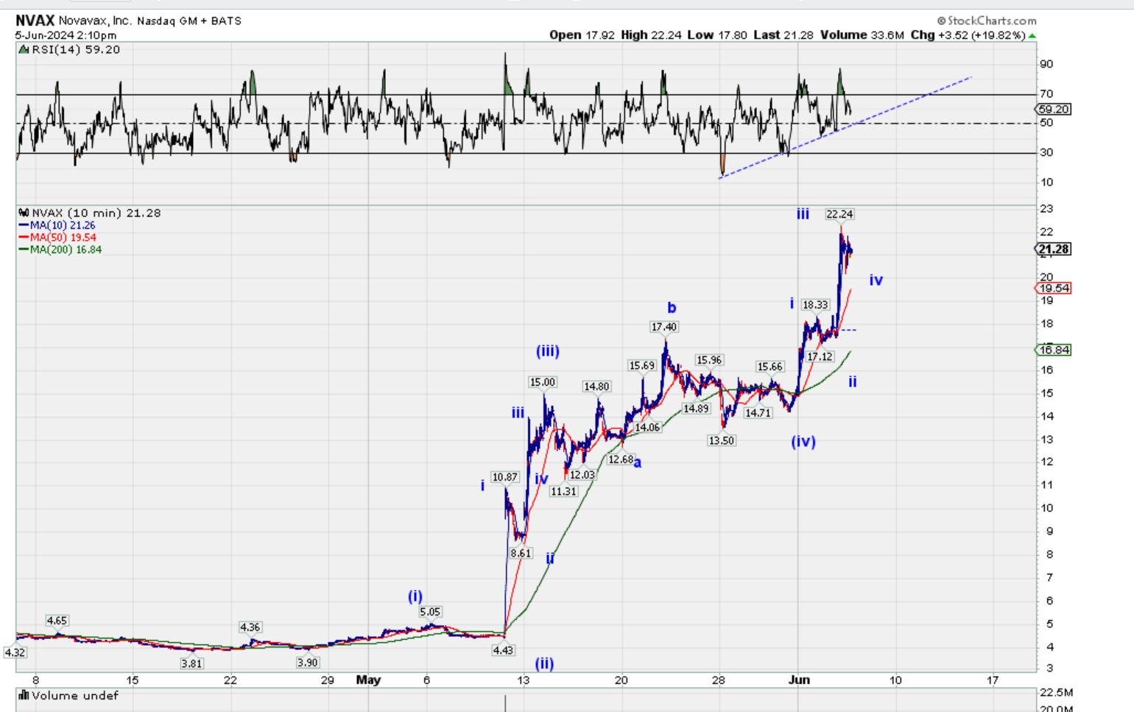Click the NVAX (10 min) 21.28 price legend
The height and width of the screenshot is (712, 1134).
(x=89, y=213)
